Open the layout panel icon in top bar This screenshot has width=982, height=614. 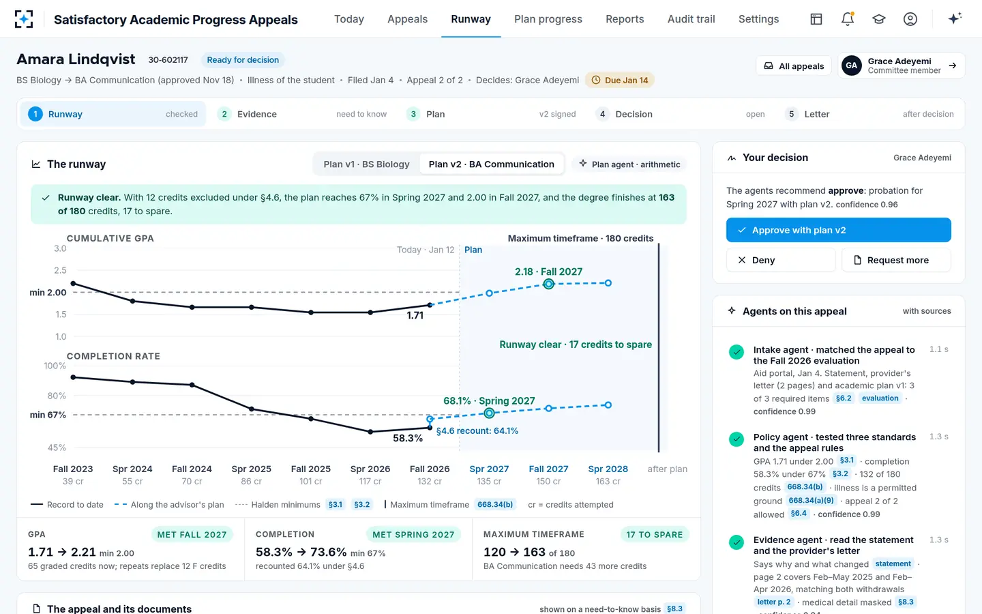tap(816, 19)
